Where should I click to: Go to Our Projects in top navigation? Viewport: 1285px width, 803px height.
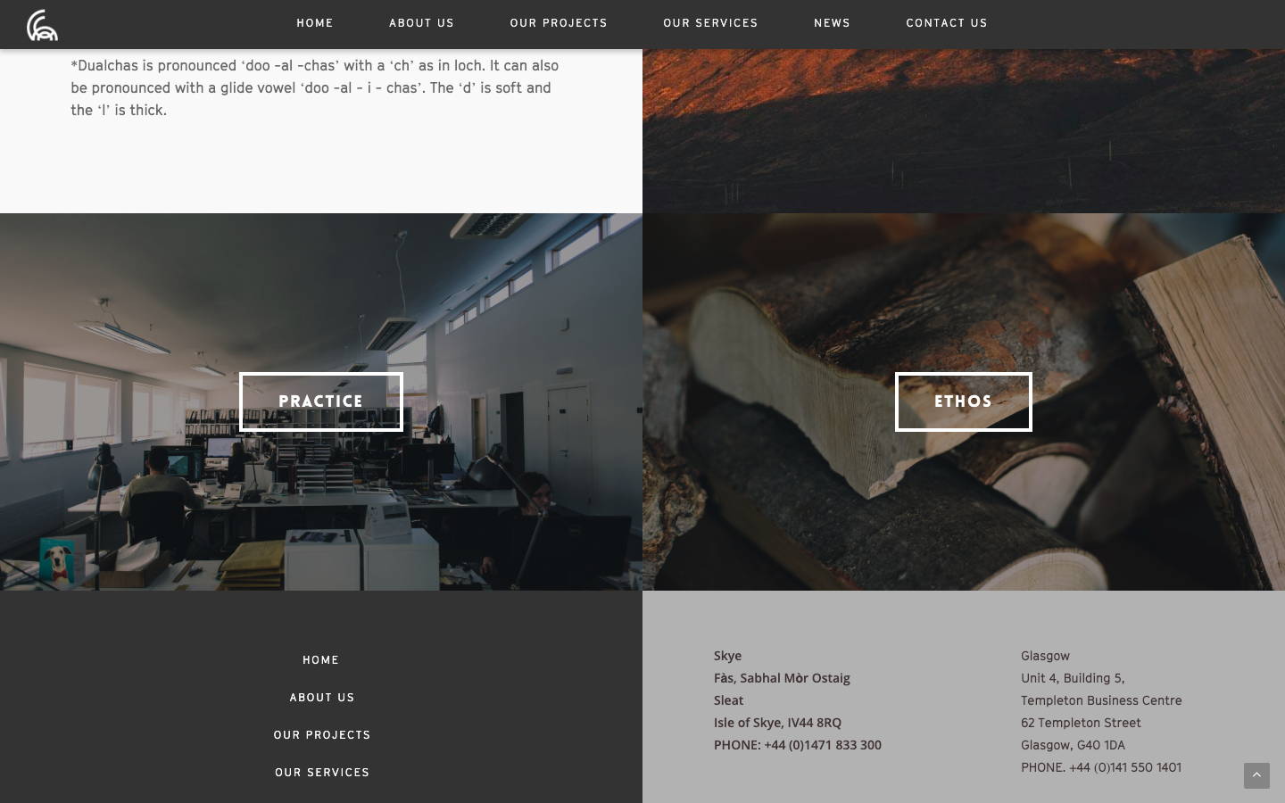(559, 23)
